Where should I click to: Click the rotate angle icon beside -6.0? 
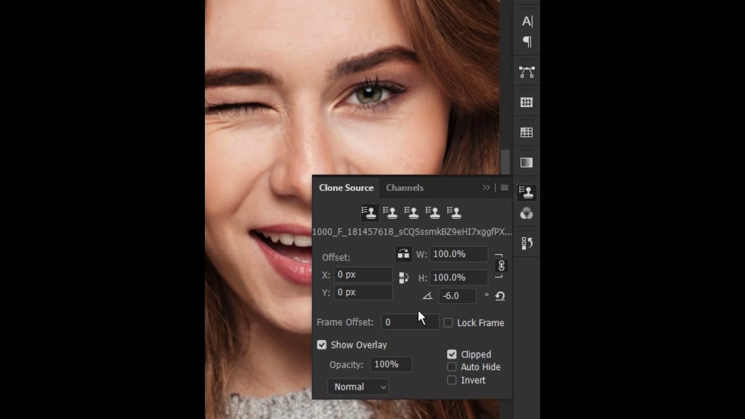(427, 296)
